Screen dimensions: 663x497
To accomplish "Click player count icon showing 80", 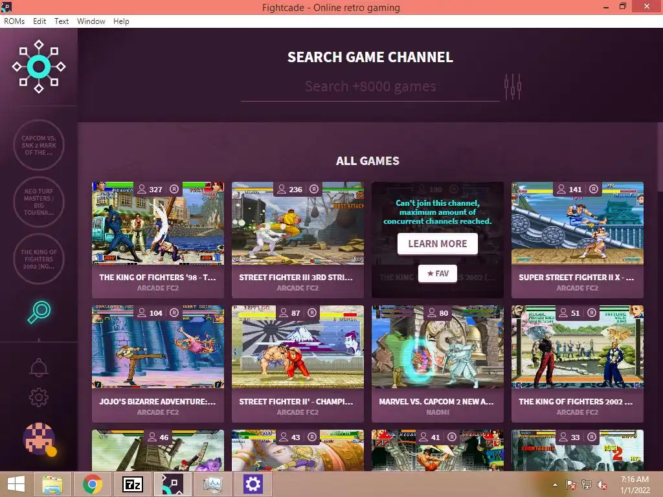I will pyautogui.click(x=432, y=313).
